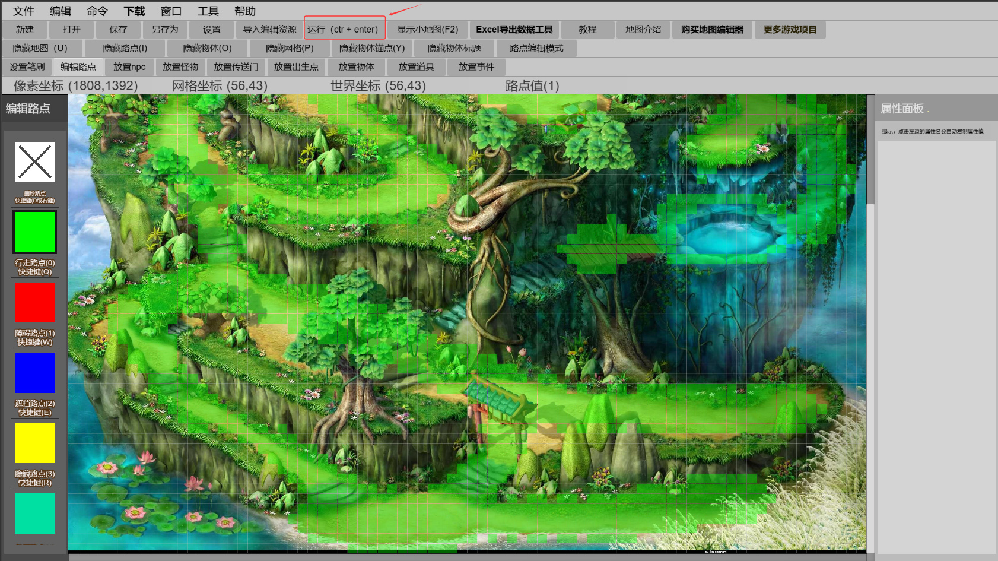Click the 编辑路点 side panel title
Viewport: 998px width, 561px height.
coord(28,109)
